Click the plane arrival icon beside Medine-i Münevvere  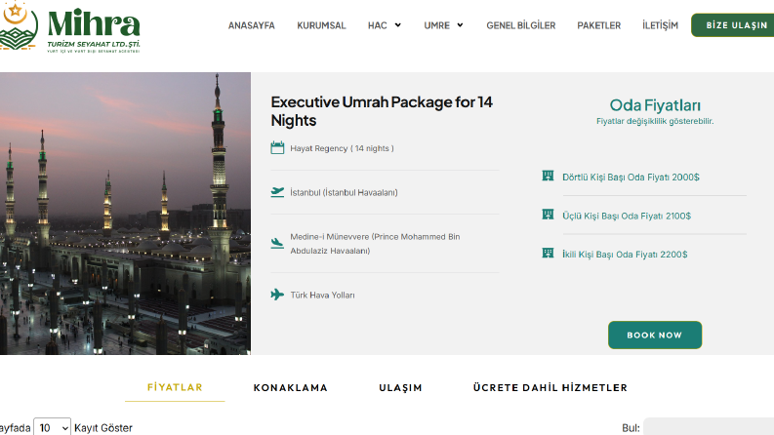[277, 243]
